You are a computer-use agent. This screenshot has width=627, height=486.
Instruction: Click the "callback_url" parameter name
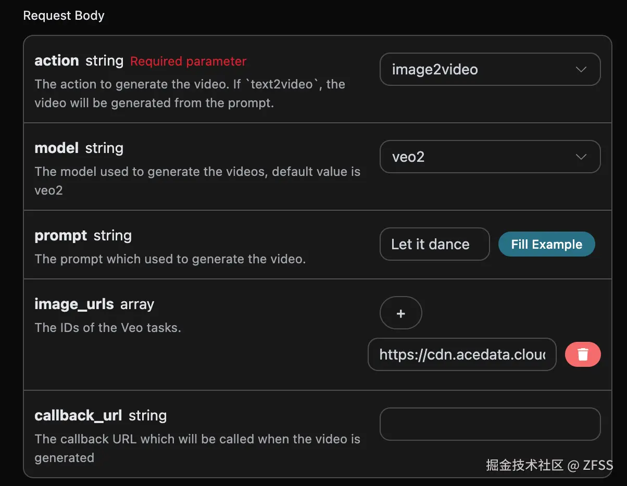tap(78, 416)
